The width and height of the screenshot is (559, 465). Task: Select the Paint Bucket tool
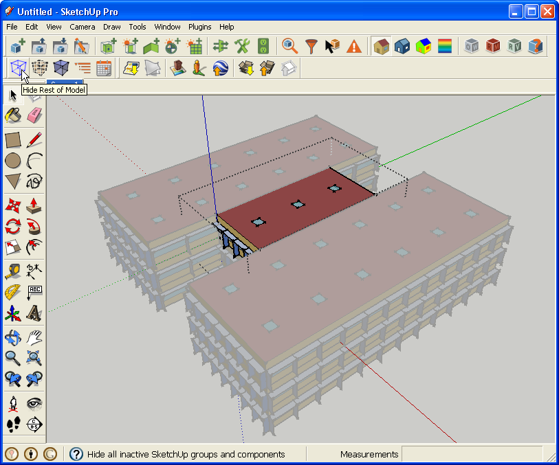pyautogui.click(x=12, y=115)
